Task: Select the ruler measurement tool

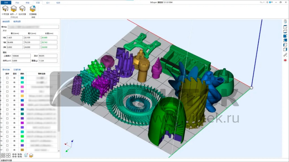Action: [285, 55]
